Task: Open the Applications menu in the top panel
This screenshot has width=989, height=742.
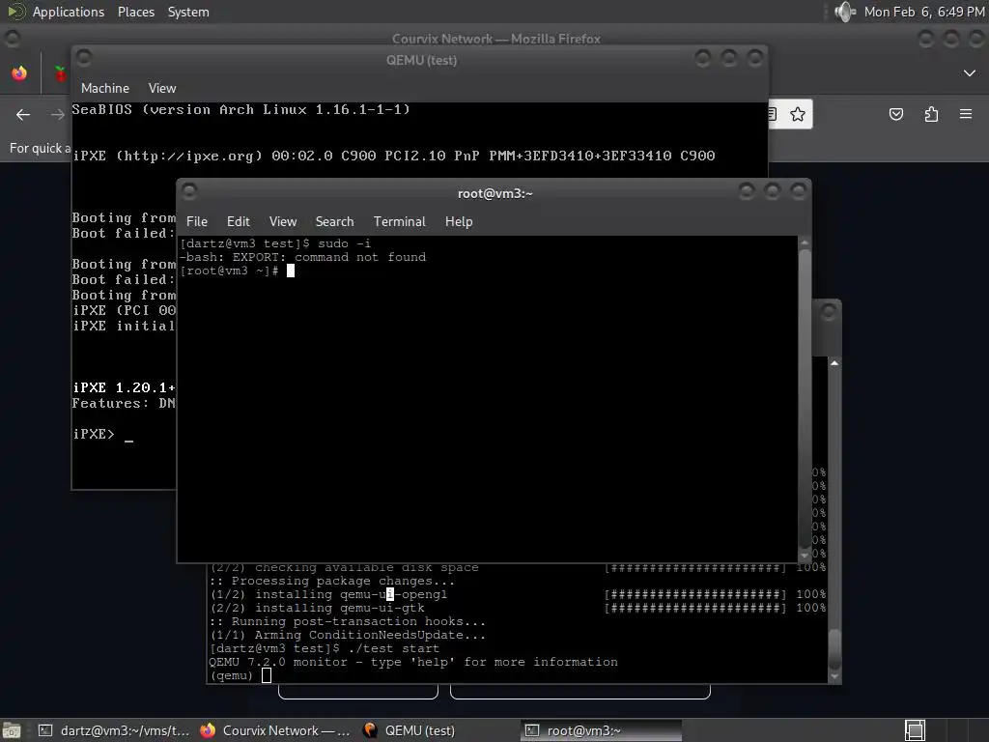Action: 69,12
